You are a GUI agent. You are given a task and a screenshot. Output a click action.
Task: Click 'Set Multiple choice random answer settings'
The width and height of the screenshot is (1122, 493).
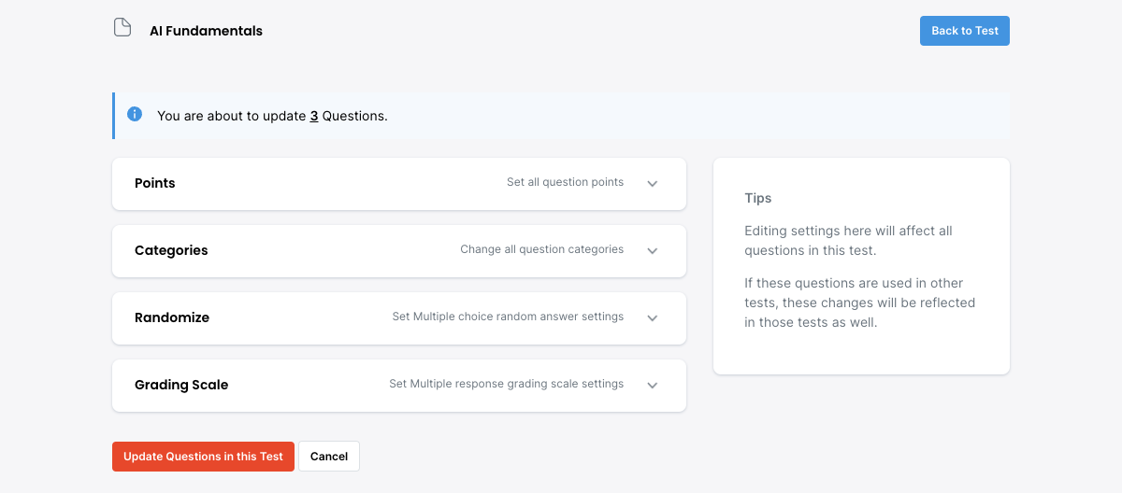(x=508, y=317)
